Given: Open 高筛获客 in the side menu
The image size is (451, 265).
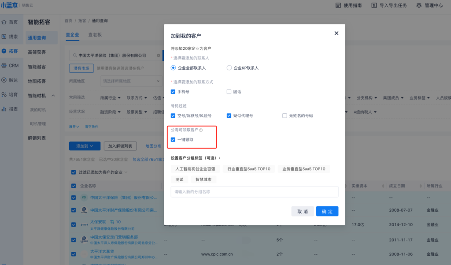Looking at the screenshot, I should click(x=37, y=52).
